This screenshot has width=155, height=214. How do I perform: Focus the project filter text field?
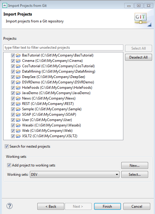pos(63,48)
